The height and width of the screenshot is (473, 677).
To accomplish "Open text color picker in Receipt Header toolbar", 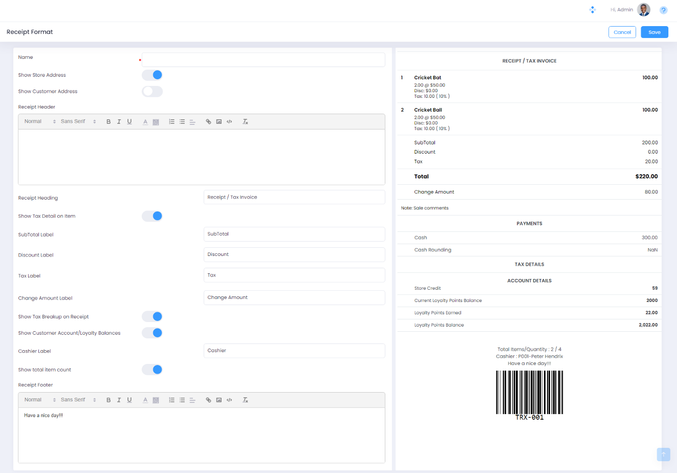I will tap(145, 122).
